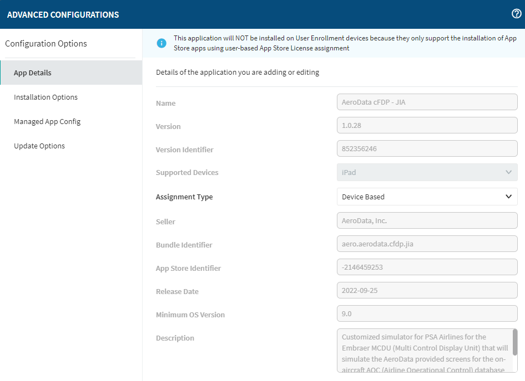Click the blue info icon in banner
The width and height of the screenshot is (525, 381).
tap(161, 43)
